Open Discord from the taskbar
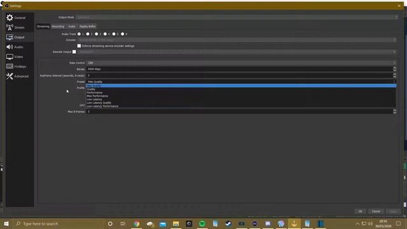The width and height of the screenshot is (407, 229). click(x=268, y=223)
